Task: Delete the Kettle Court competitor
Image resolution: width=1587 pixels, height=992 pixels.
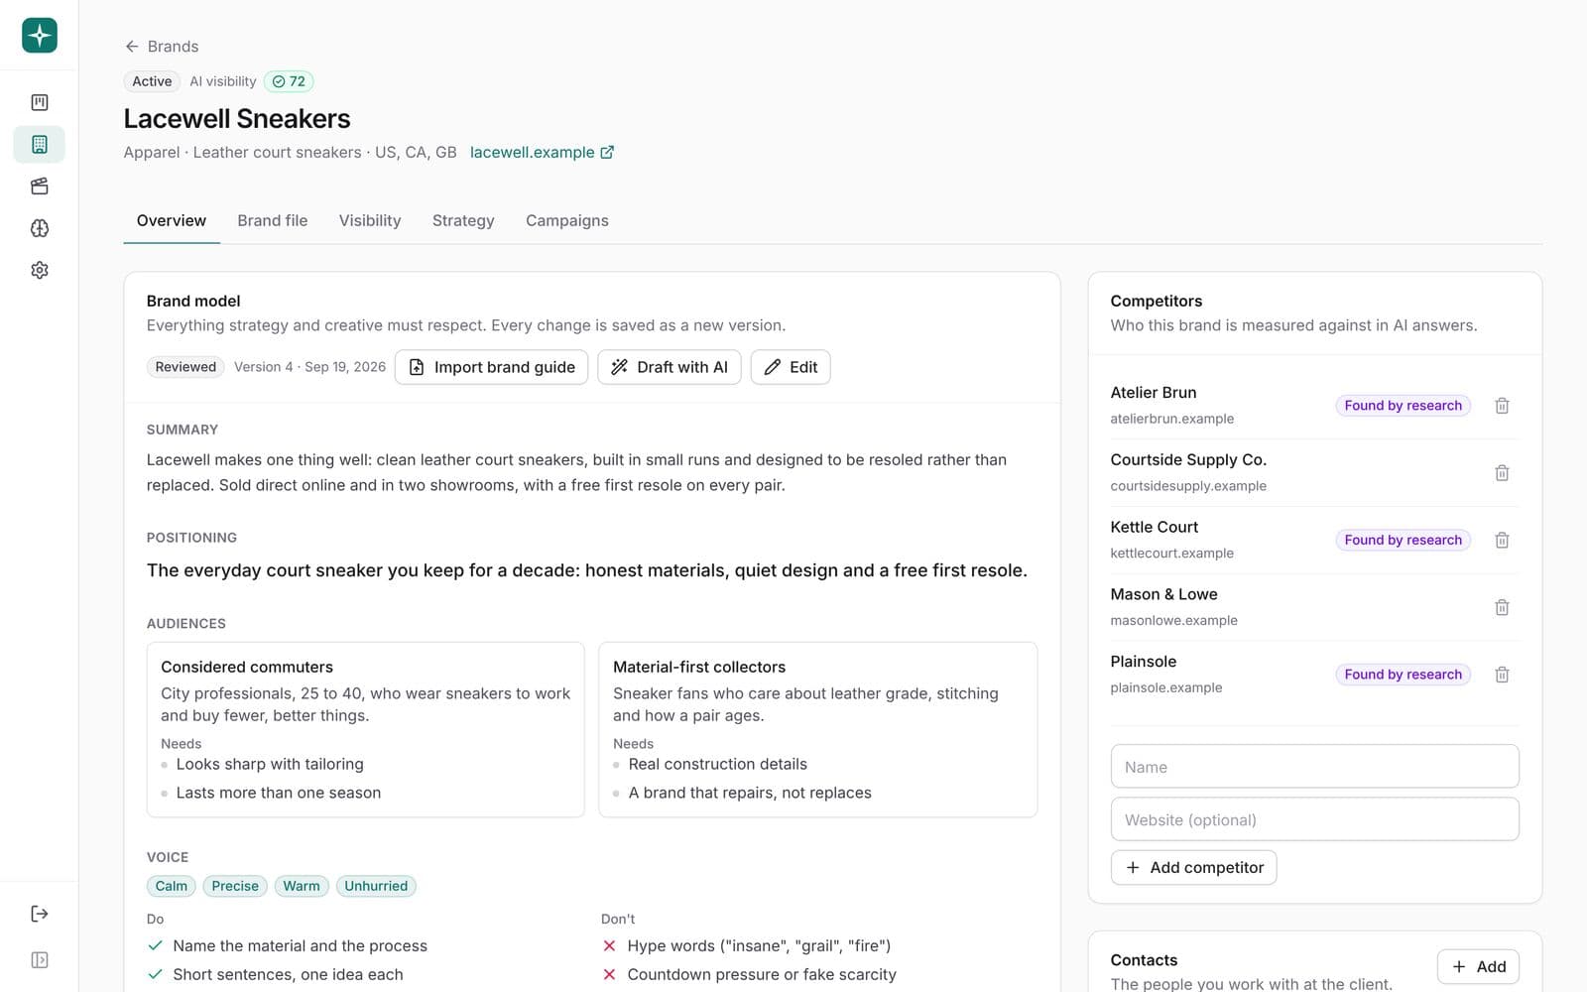Action: (x=1502, y=541)
